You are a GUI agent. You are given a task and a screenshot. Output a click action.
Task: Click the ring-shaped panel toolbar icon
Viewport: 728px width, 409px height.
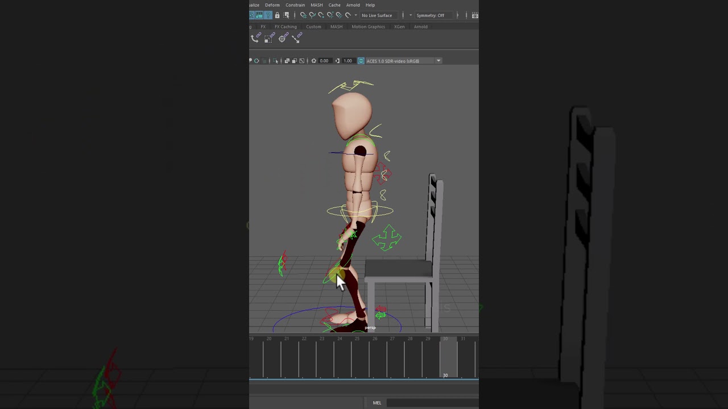point(257,61)
